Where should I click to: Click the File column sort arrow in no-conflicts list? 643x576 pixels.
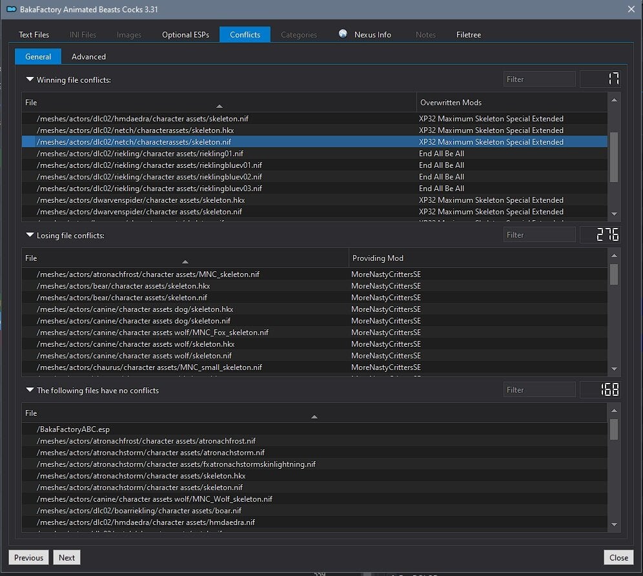(314, 417)
